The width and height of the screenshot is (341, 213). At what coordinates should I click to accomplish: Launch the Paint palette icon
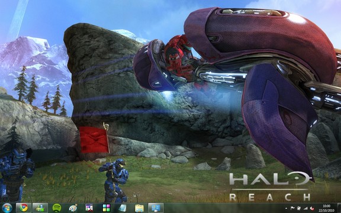(x=73, y=208)
